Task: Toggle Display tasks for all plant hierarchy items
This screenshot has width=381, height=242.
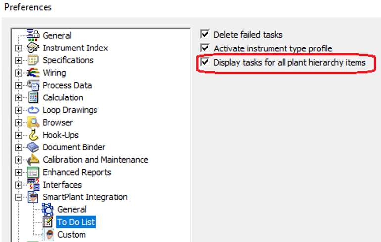Action: coord(205,63)
